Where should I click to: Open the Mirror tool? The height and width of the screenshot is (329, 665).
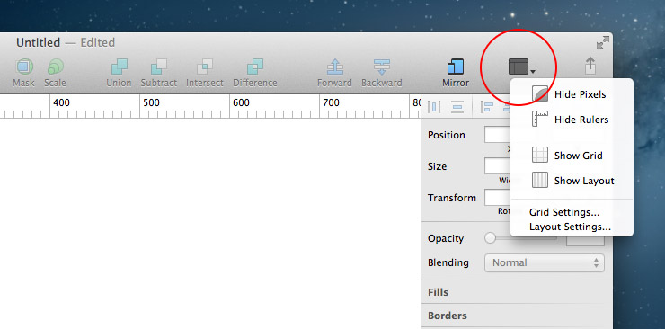pyautogui.click(x=456, y=67)
